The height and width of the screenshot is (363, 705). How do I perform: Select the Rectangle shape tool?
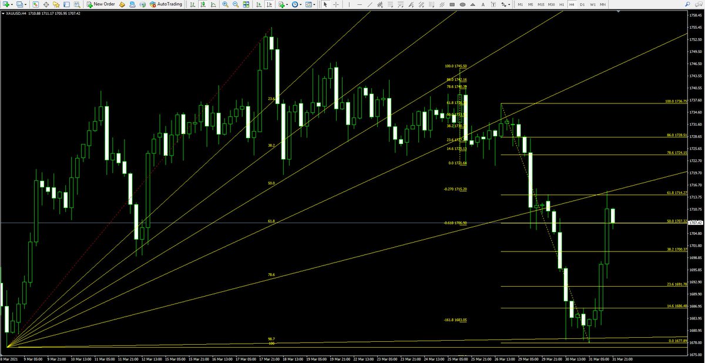[452, 4]
